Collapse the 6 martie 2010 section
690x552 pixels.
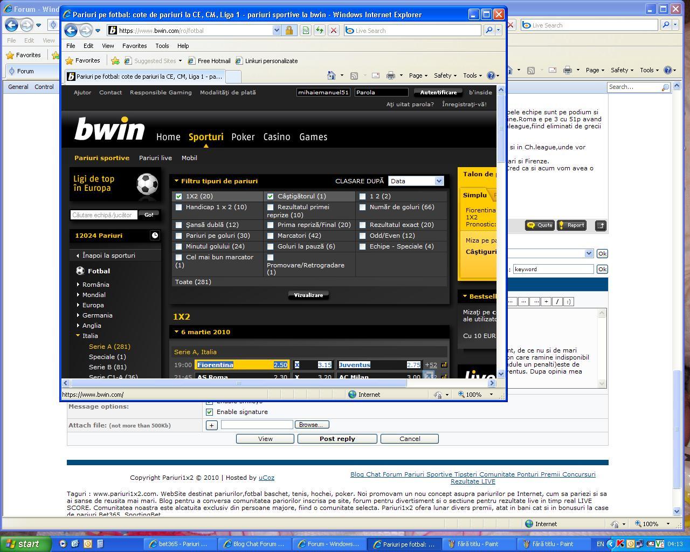click(x=176, y=332)
